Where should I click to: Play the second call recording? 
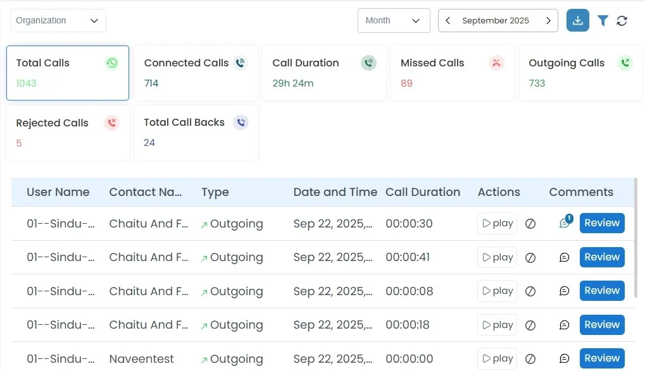(496, 257)
